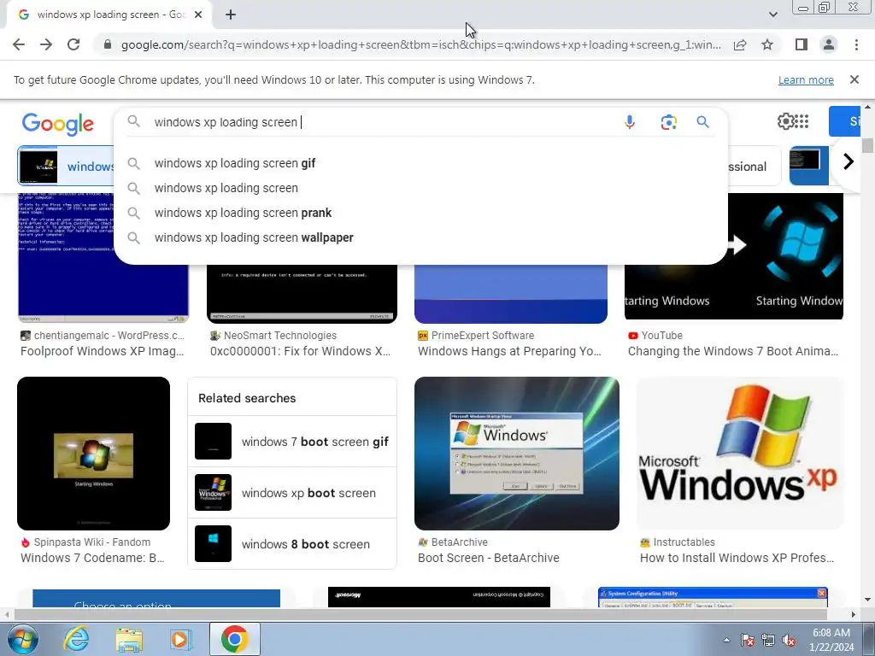Screen dimensions: 875x656
Task: Open Windows Explorer folder from taskbar
Action: point(129,640)
